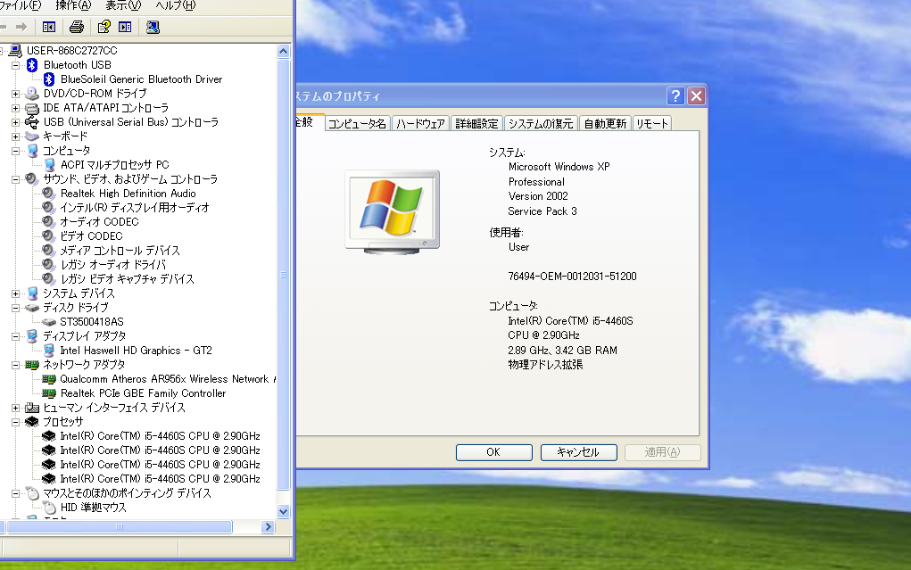Open the ヘルプ(H) menu
This screenshot has width=911, height=570.
pos(176,5)
